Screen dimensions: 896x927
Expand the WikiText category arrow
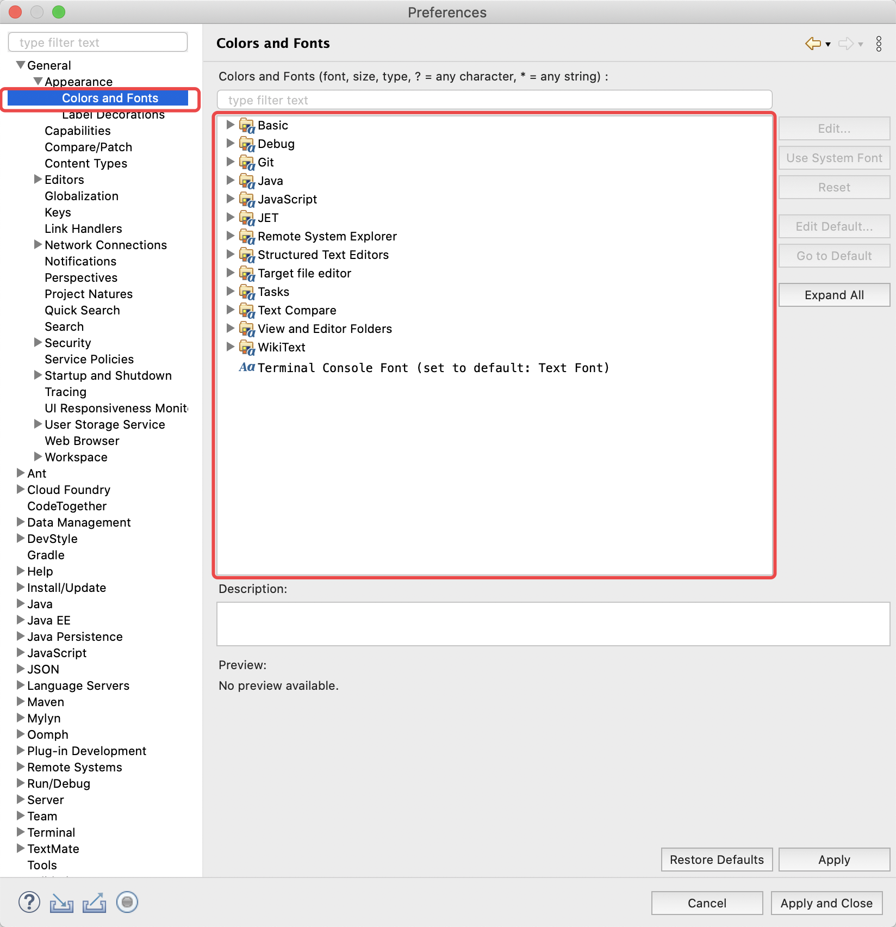click(x=230, y=347)
